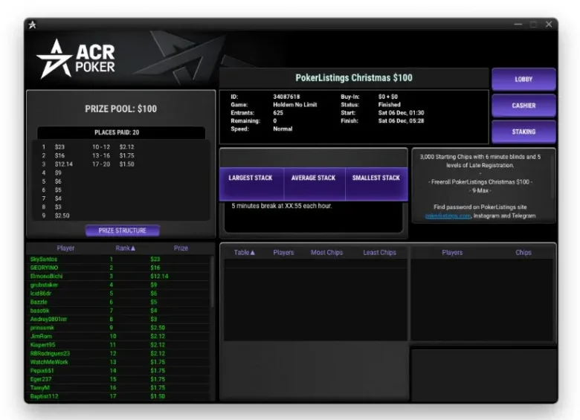Select the Largest Stack tab
The height and width of the screenshot is (420, 580).
point(251,184)
